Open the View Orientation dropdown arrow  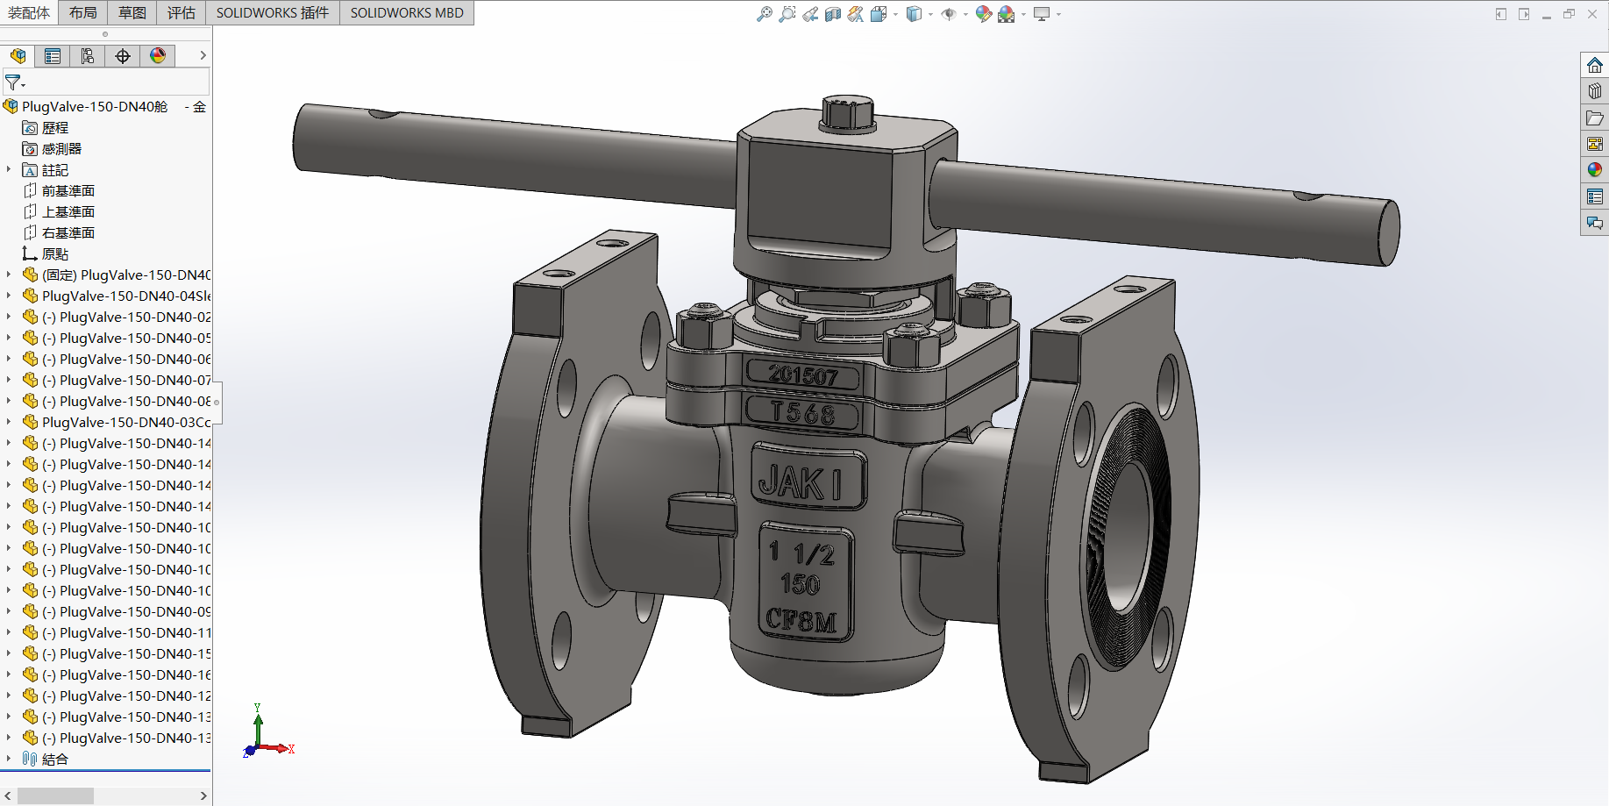[x=895, y=14]
